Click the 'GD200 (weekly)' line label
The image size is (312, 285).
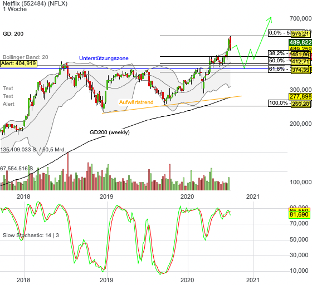(110, 132)
